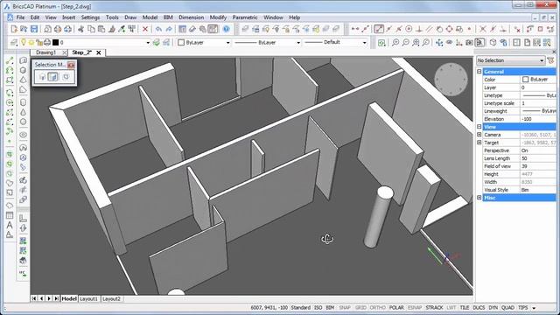560x315 pixels.
Task: Open the File menu
Action: (x=20, y=17)
